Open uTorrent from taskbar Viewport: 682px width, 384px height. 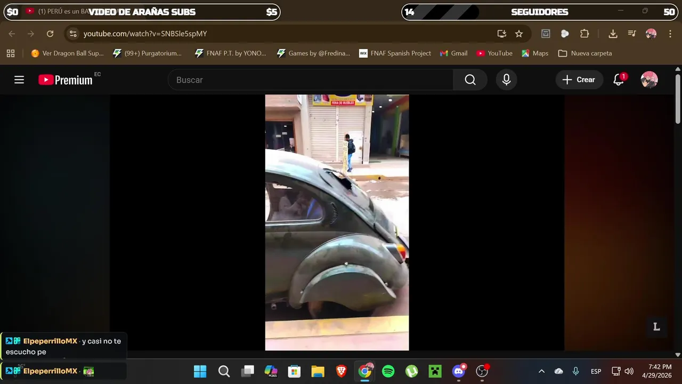pyautogui.click(x=412, y=371)
